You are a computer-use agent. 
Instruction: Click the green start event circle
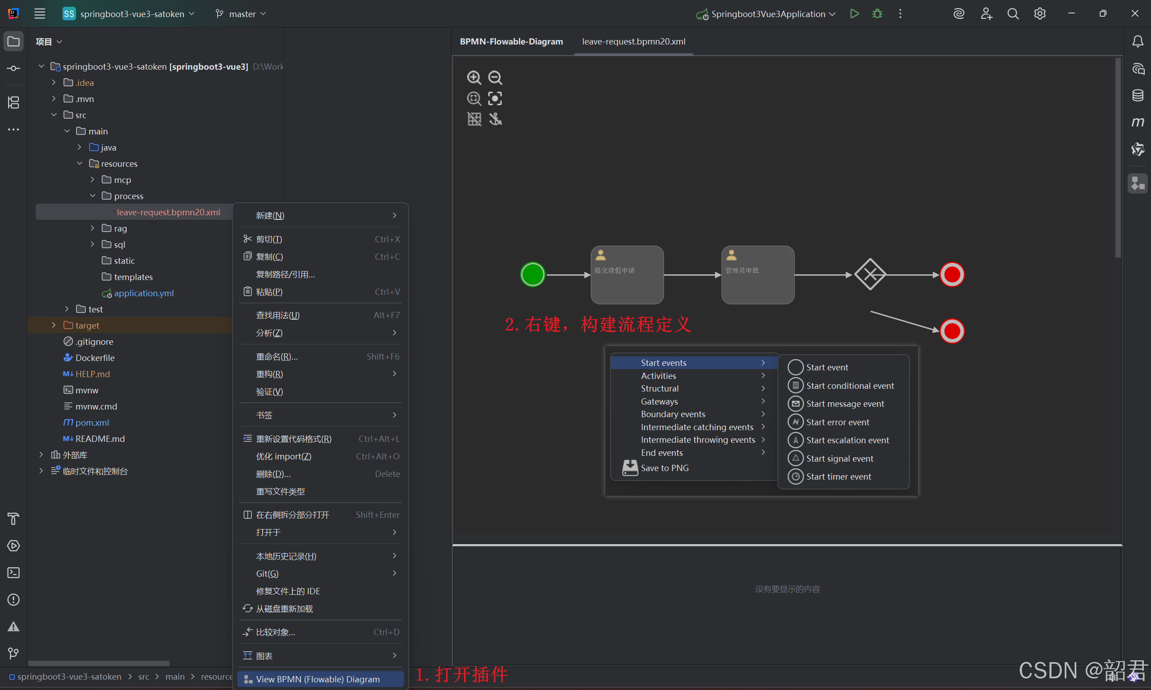532,274
